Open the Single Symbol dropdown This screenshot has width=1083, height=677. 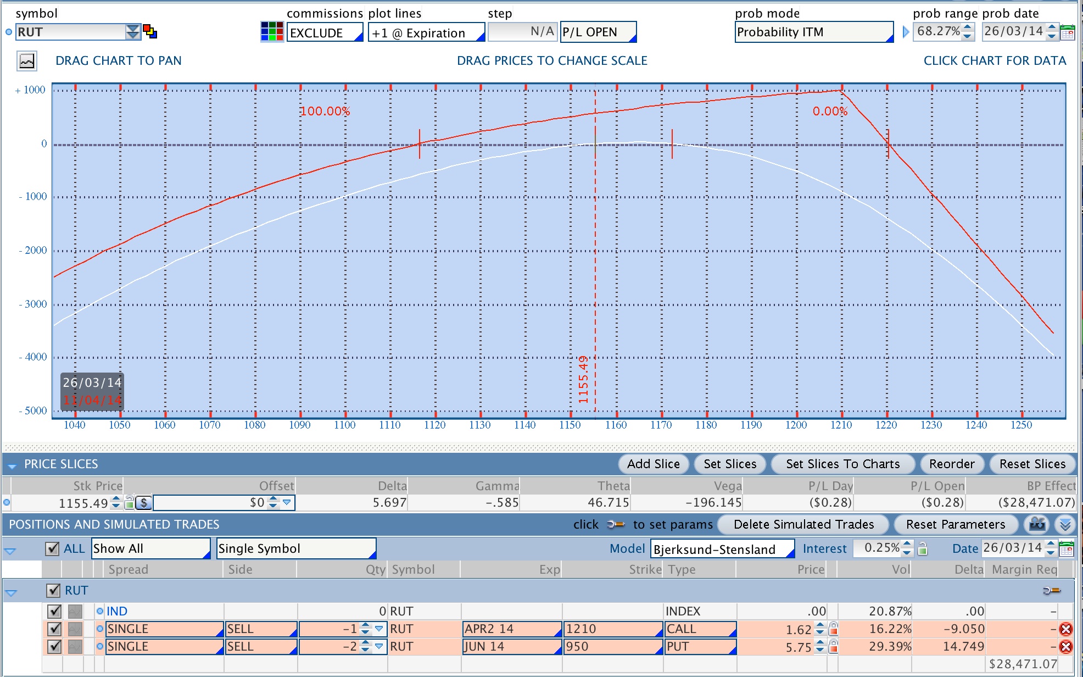(297, 548)
